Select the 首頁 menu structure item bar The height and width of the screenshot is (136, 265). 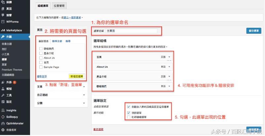pyautogui.click(x=133, y=57)
